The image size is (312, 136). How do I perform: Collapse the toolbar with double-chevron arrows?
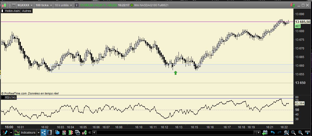tap(90, 132)
